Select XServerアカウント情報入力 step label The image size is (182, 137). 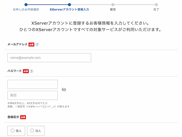(69, 9)
